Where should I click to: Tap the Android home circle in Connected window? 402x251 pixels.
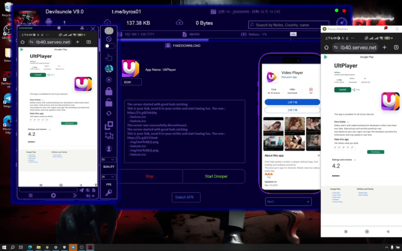61,185
